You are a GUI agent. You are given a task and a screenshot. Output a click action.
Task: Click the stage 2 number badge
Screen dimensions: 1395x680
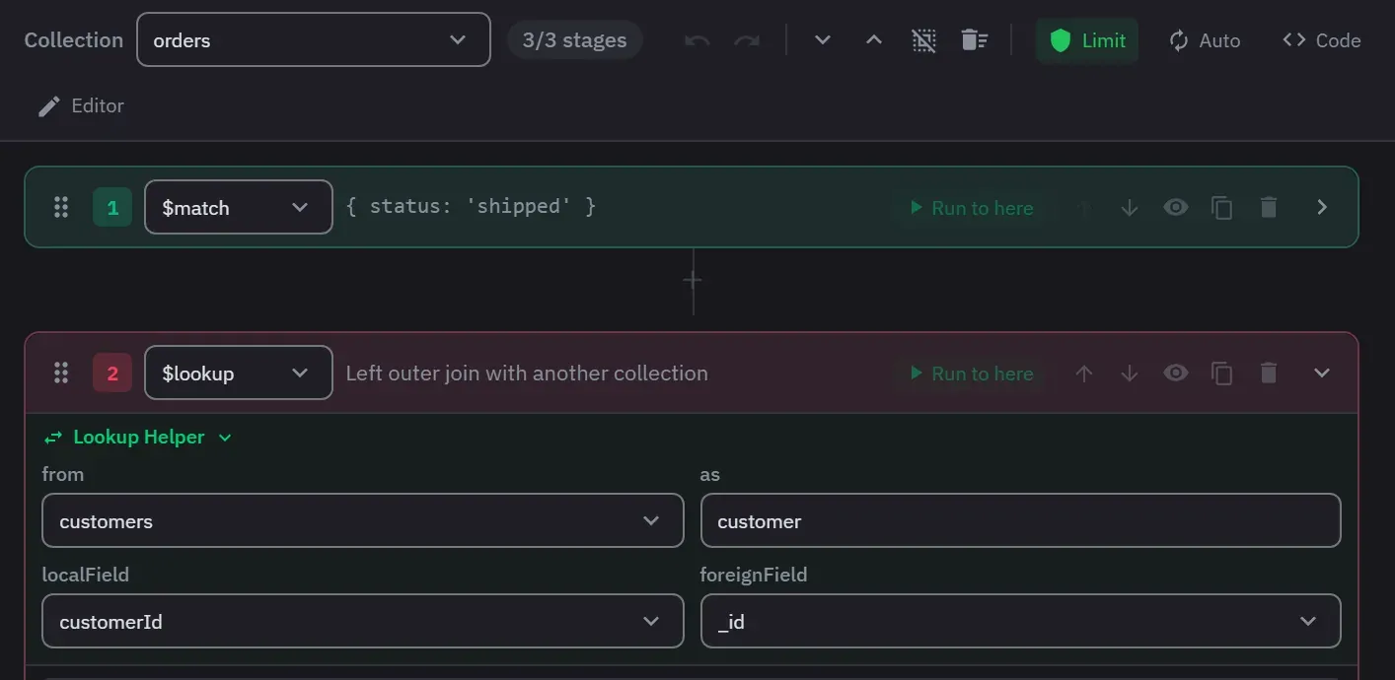click(x=112, y=373)
